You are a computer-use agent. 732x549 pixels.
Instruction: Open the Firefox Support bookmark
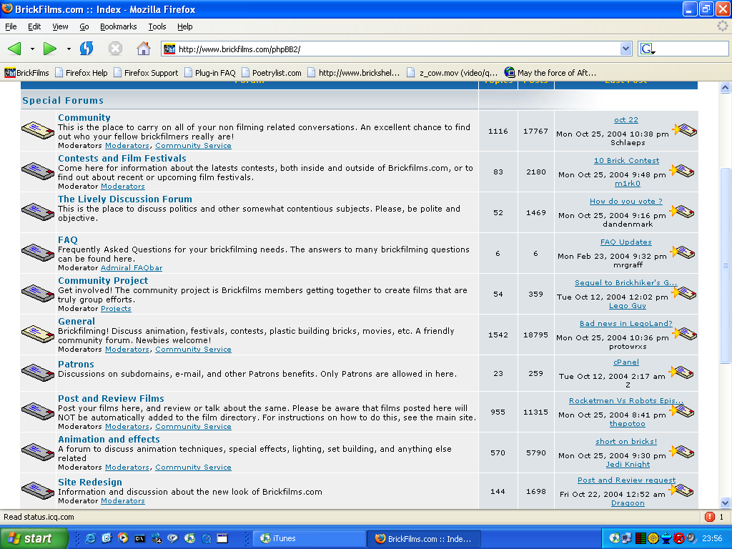click(x=146, y=73)
